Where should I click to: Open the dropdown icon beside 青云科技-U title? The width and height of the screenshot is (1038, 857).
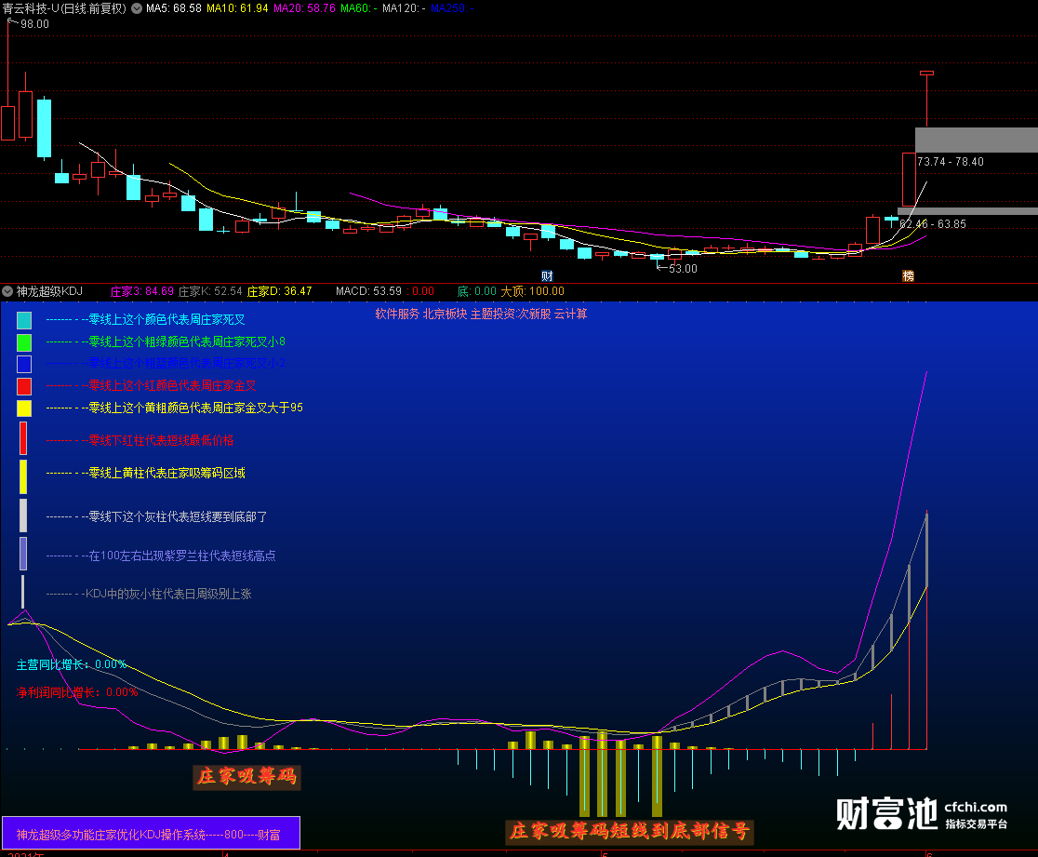coord(137,8)
